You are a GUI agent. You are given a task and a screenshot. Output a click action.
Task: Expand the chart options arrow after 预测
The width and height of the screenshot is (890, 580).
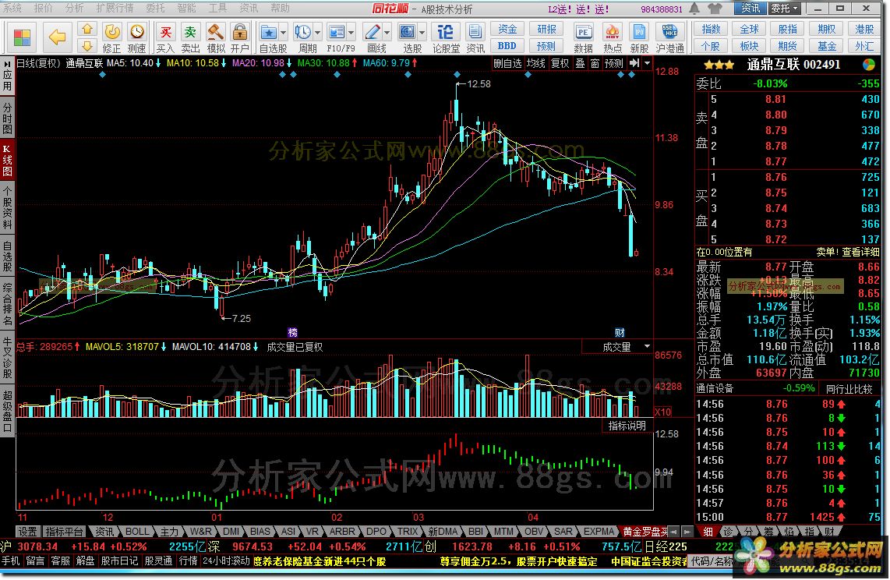(x=647, y=64)
